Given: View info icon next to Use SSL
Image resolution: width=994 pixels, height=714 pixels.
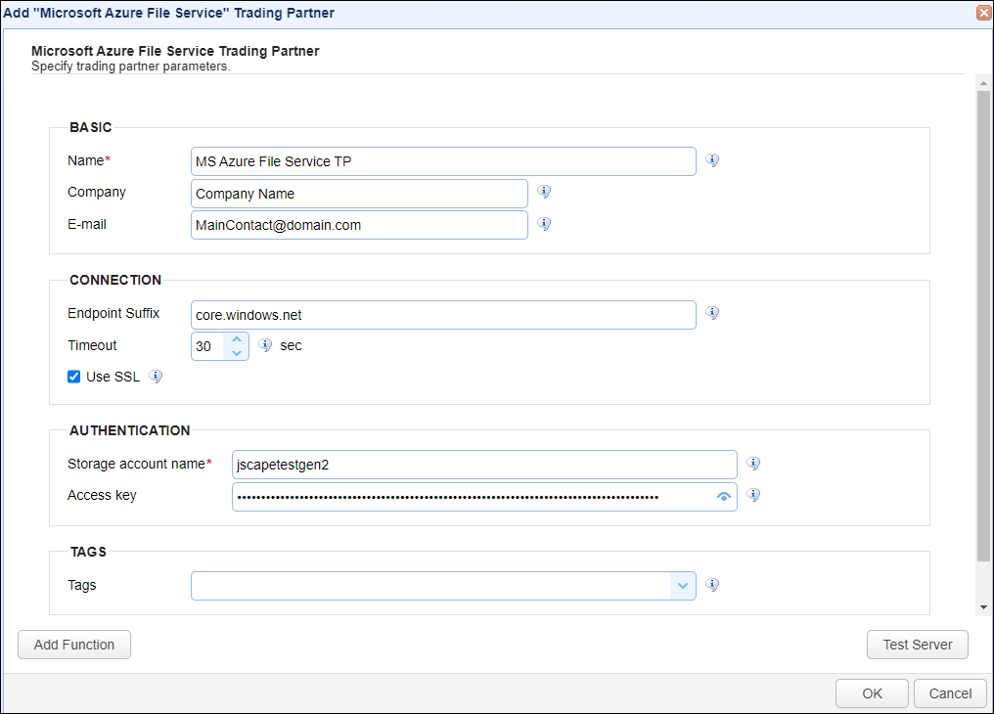Looking at the screenshot, I should [156, 377].
